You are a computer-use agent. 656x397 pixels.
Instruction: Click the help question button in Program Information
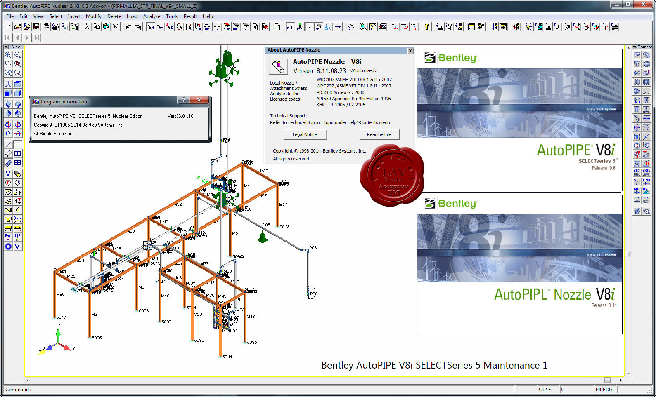click(x=183, y=100)
